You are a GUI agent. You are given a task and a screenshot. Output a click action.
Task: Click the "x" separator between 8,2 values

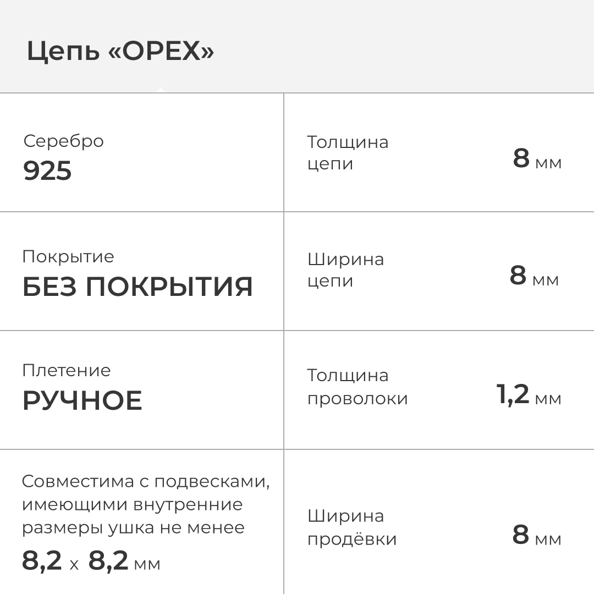[x=74, y=564]
